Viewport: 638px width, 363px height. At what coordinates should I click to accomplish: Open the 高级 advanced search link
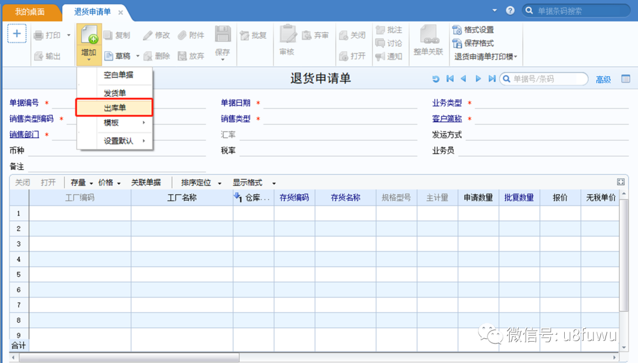(603, 79)
